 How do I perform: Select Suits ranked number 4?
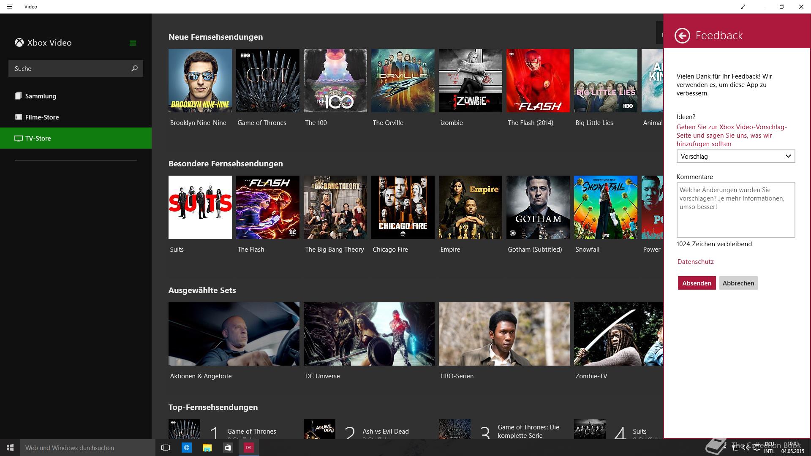(x=618, y=429)
